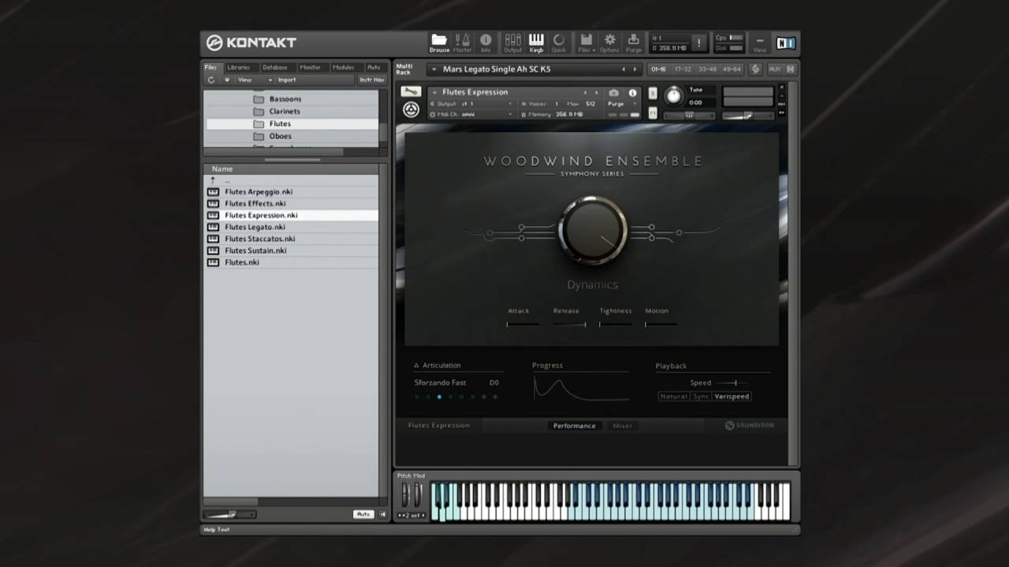The image size is (1009, 567).
Task: Open the Flutes Expression instrument dropdown arrow
Action: (434, 92)
